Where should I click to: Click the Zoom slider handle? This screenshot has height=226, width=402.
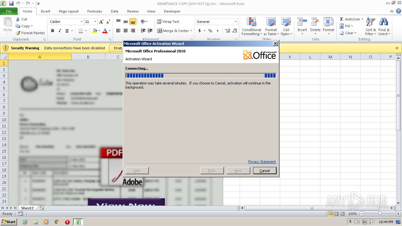(x=380, y=214)
